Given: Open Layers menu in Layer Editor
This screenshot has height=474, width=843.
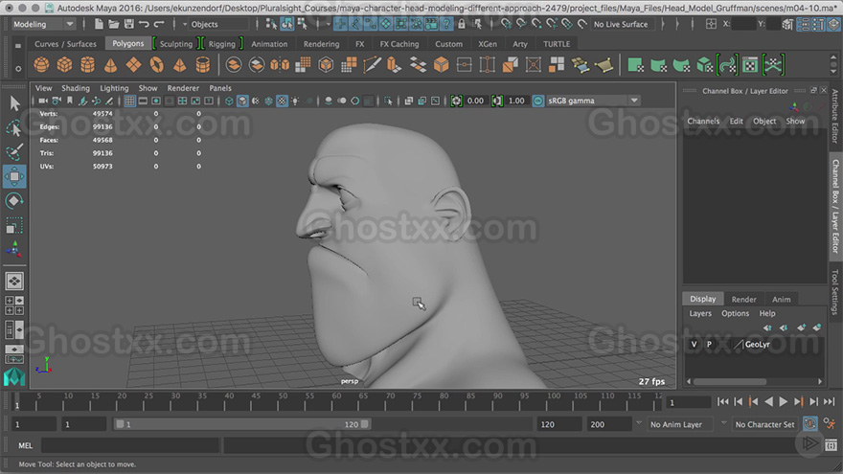Looking at the screenshot, I should (x=700, y=313).
